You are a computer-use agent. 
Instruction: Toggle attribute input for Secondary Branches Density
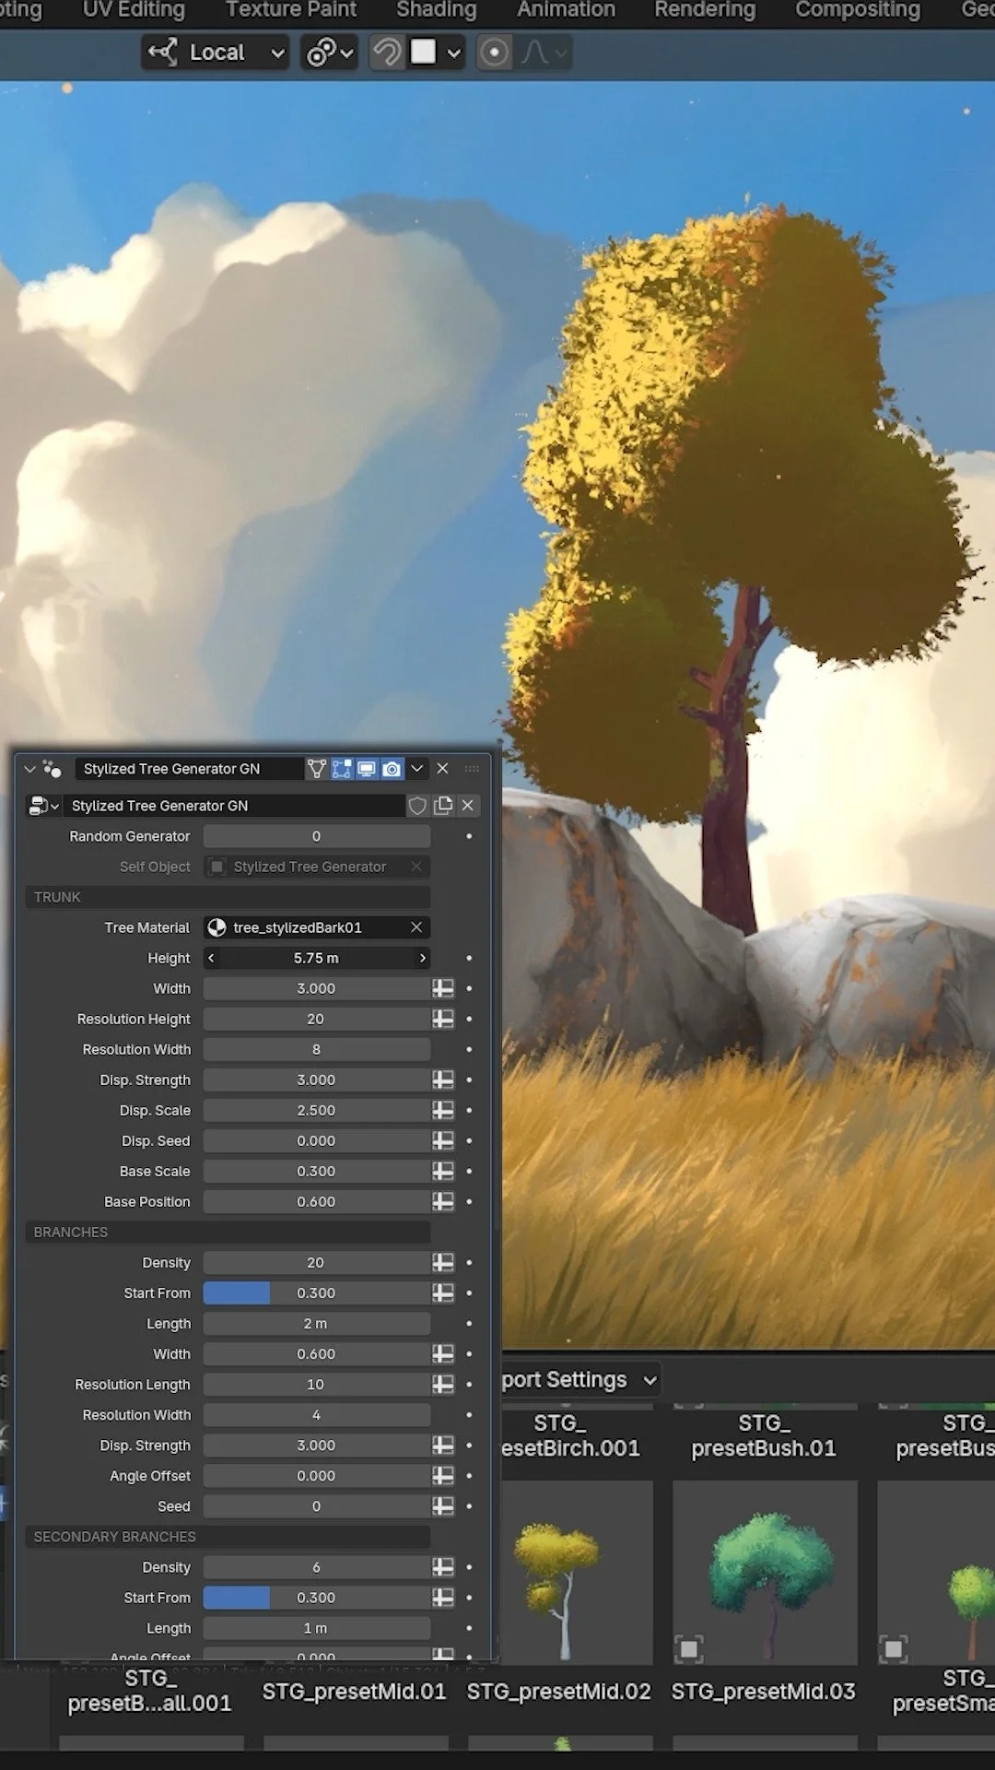(443, 1566)
